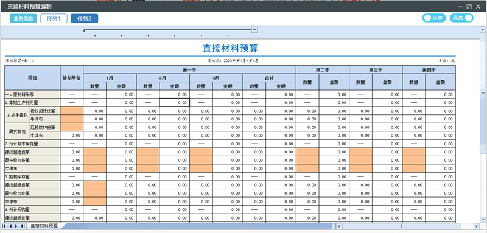Viewport: 487px width, 233px height.
Task: Open the 业务信息 panel
Action: pos(23,19)
